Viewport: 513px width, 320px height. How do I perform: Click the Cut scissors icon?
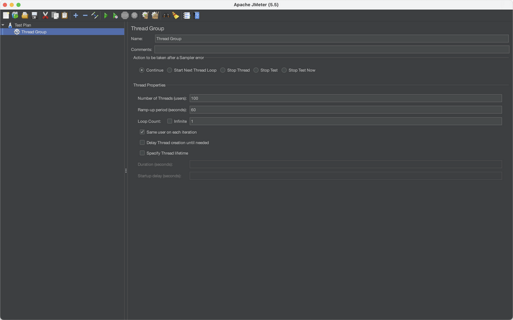click(45, 15)
